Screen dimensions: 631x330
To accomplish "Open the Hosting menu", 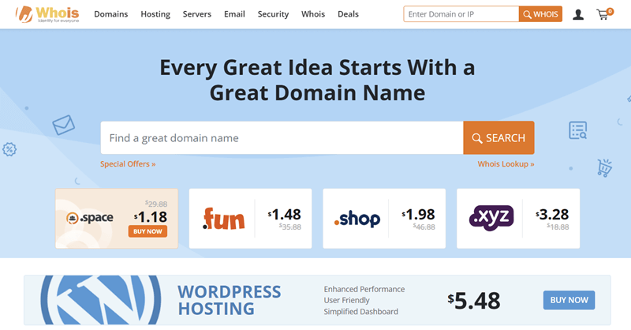I will point(155,14).
